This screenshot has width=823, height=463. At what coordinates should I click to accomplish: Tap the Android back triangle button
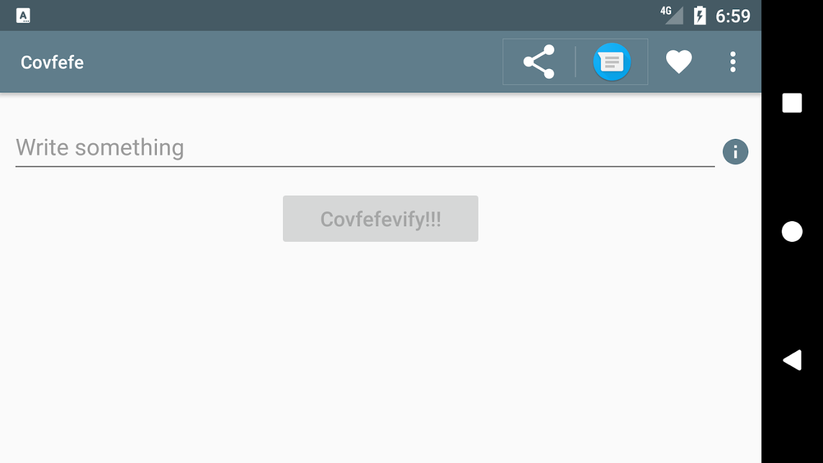click(x=792, y=360)
